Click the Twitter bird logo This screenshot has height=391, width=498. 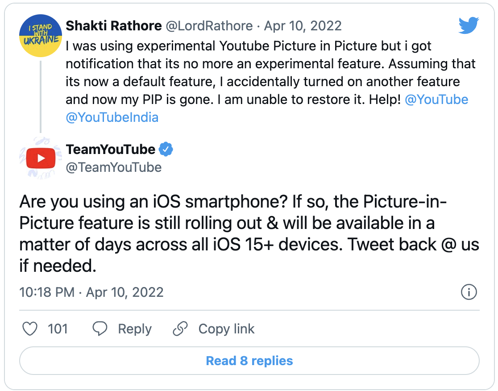click(468, 25)
